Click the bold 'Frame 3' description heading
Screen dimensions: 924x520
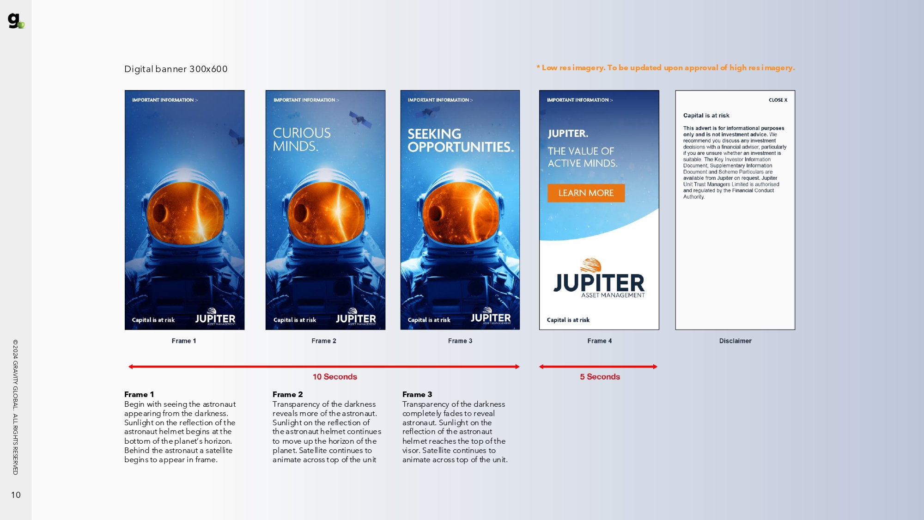(x=417, y=394)
